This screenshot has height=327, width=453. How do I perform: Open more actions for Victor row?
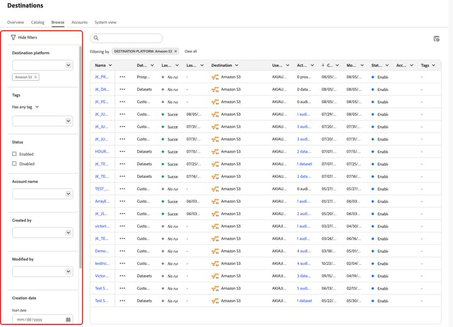[123, 276]
